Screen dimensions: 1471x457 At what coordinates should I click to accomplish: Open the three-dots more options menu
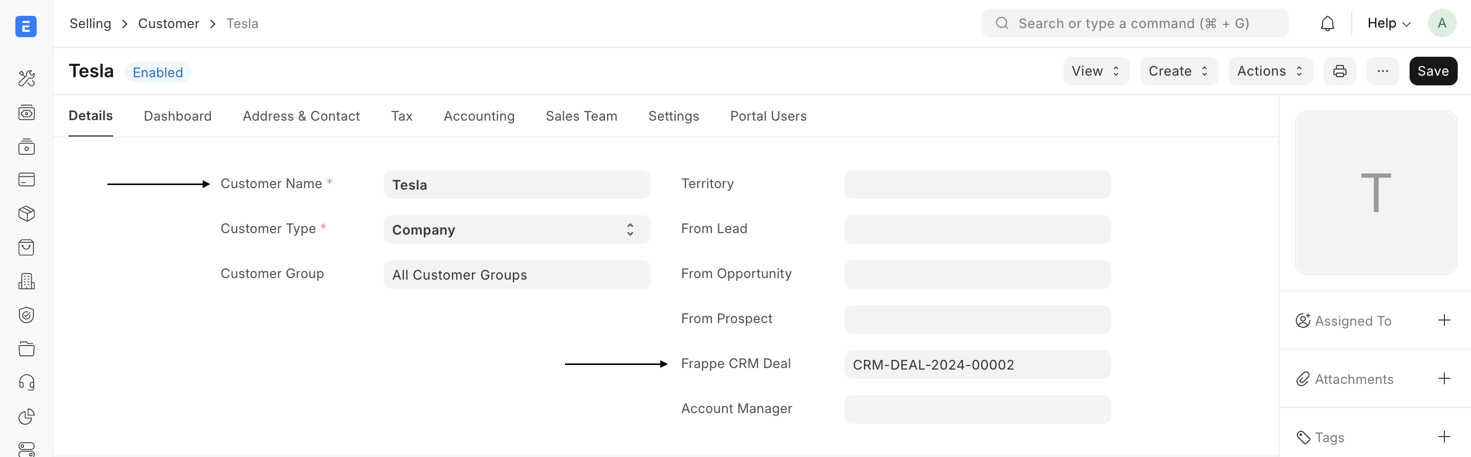point(1382,72)
